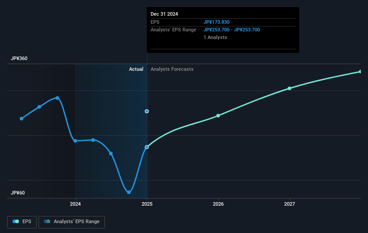Click the 2026 axis label
The image size is (368, 233).
(218, 204)
